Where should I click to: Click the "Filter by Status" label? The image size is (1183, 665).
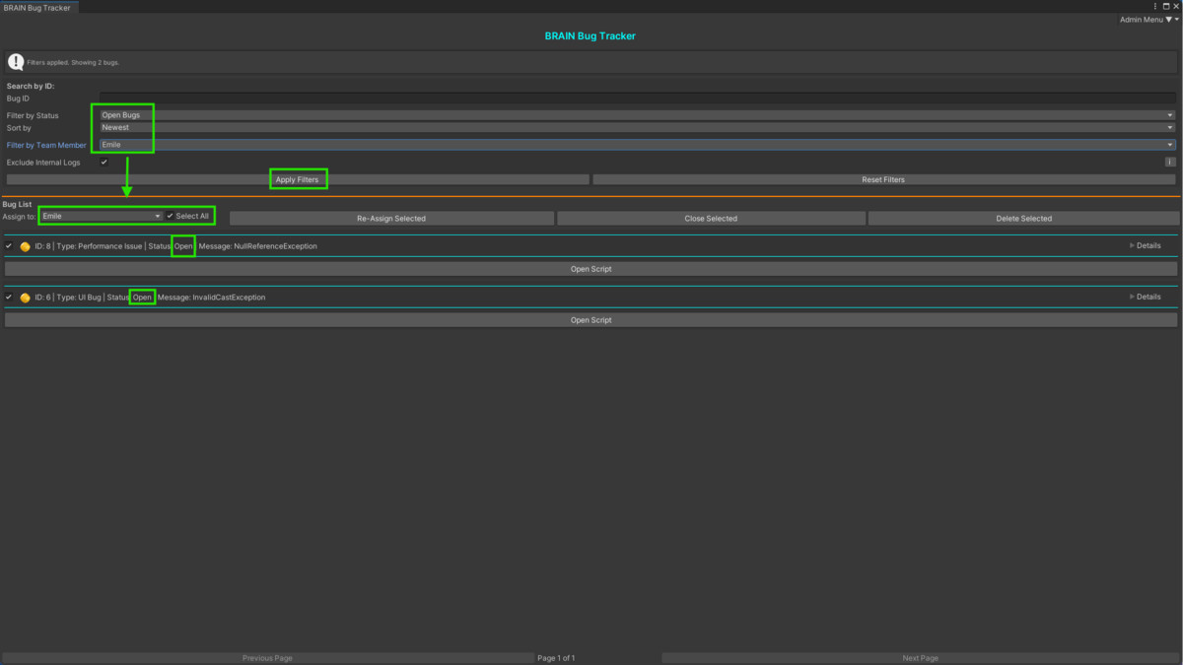pos(33,116)
